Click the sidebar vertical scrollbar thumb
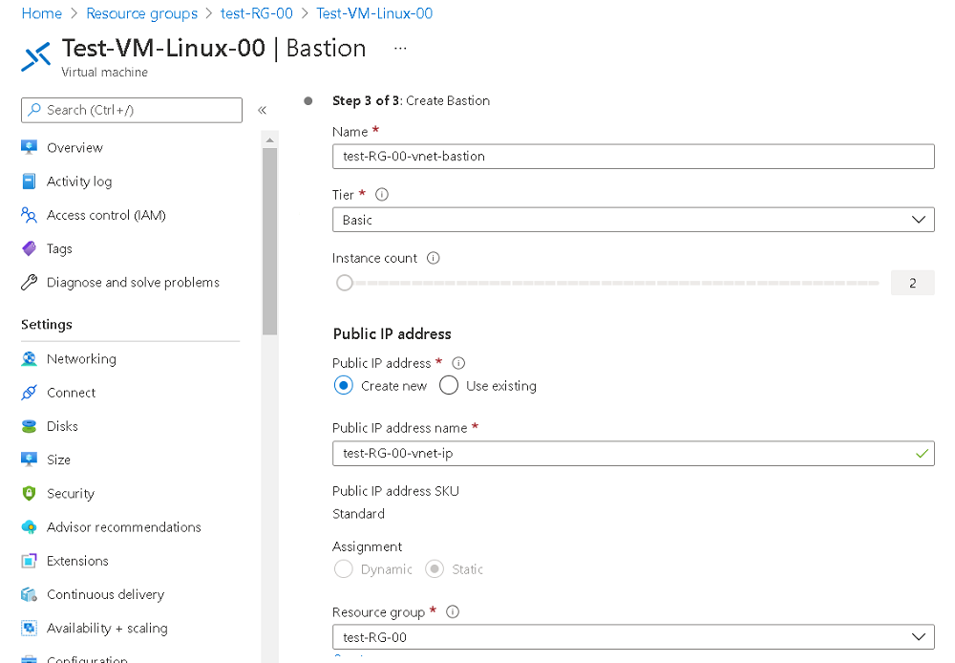This screenshot has width=955, height=663. coord(270,242)
